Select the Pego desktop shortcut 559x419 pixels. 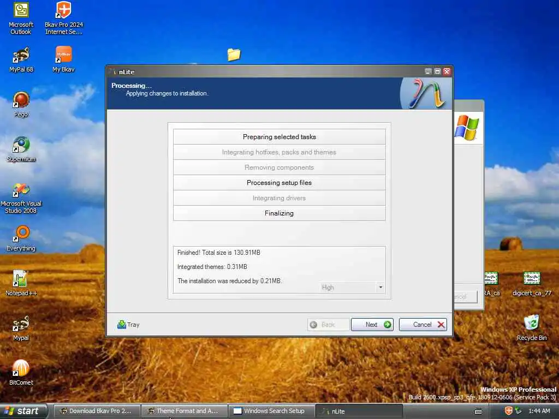click(21, 104)
